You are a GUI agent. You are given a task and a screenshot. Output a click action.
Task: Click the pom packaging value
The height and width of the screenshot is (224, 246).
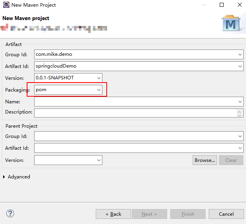(41, 90)
